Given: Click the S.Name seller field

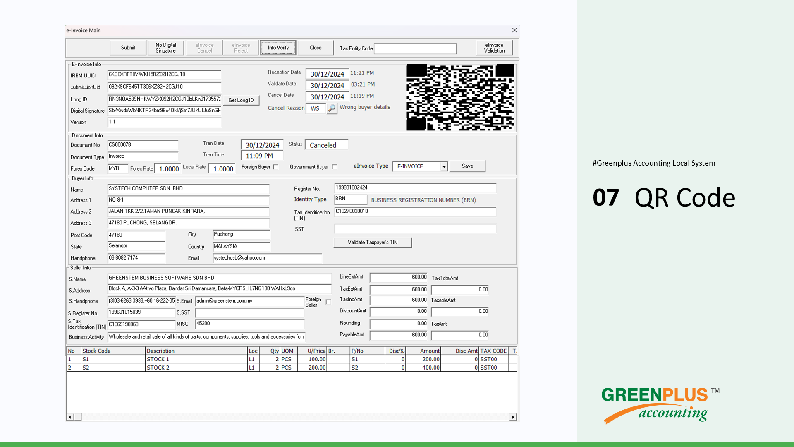Looking at the screenshot, I should [x=220, y=278].
